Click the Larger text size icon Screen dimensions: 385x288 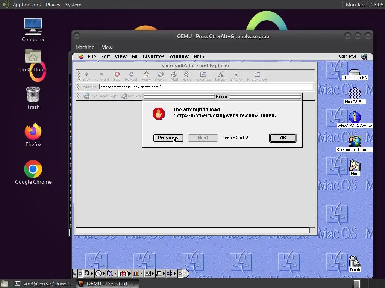[220, 76]
